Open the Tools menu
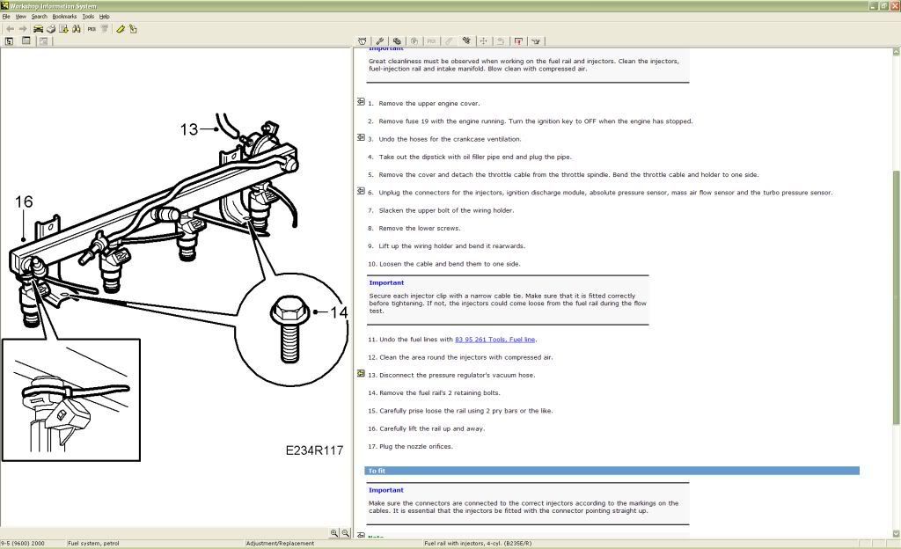This screenshot has width=901, height=549. [x=88, y=17]
